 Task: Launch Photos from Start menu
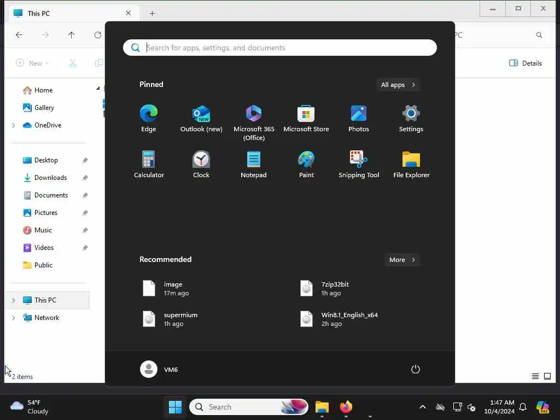pyautogui.click(x=359, y=119)
